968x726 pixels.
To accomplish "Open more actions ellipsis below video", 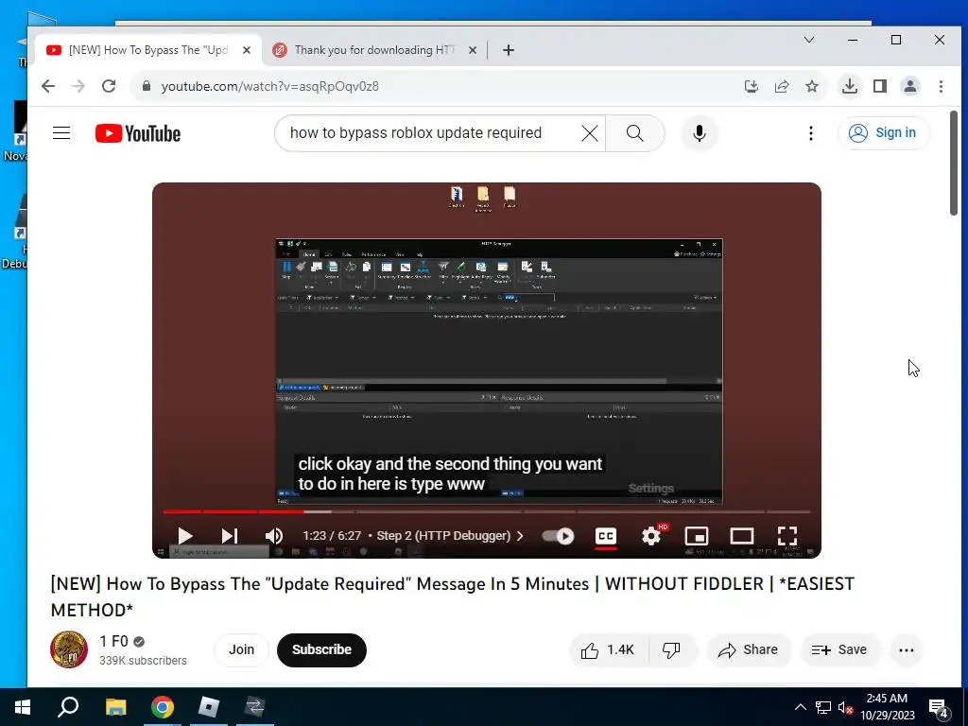I will (907, 649).
